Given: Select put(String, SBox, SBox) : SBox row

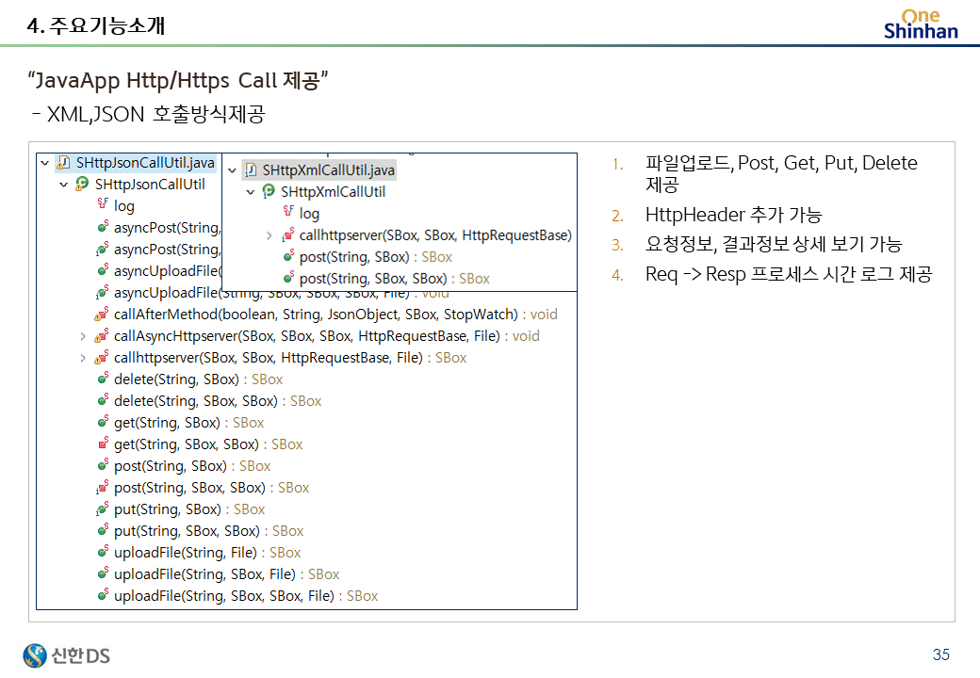Looking at the screenshot, I should 209,531.
